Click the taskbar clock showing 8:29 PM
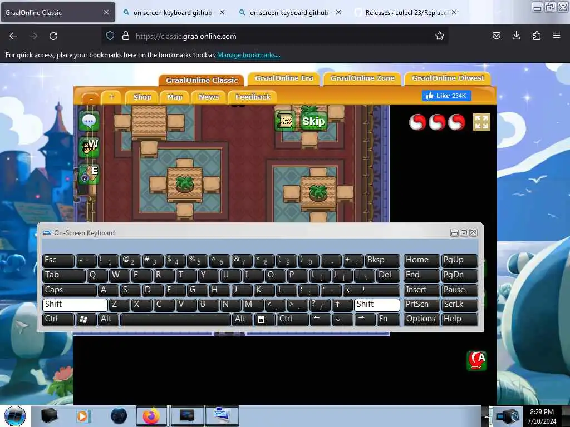 (x=542, y=416)
